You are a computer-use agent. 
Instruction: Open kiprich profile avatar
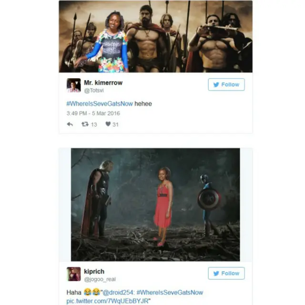73,274
